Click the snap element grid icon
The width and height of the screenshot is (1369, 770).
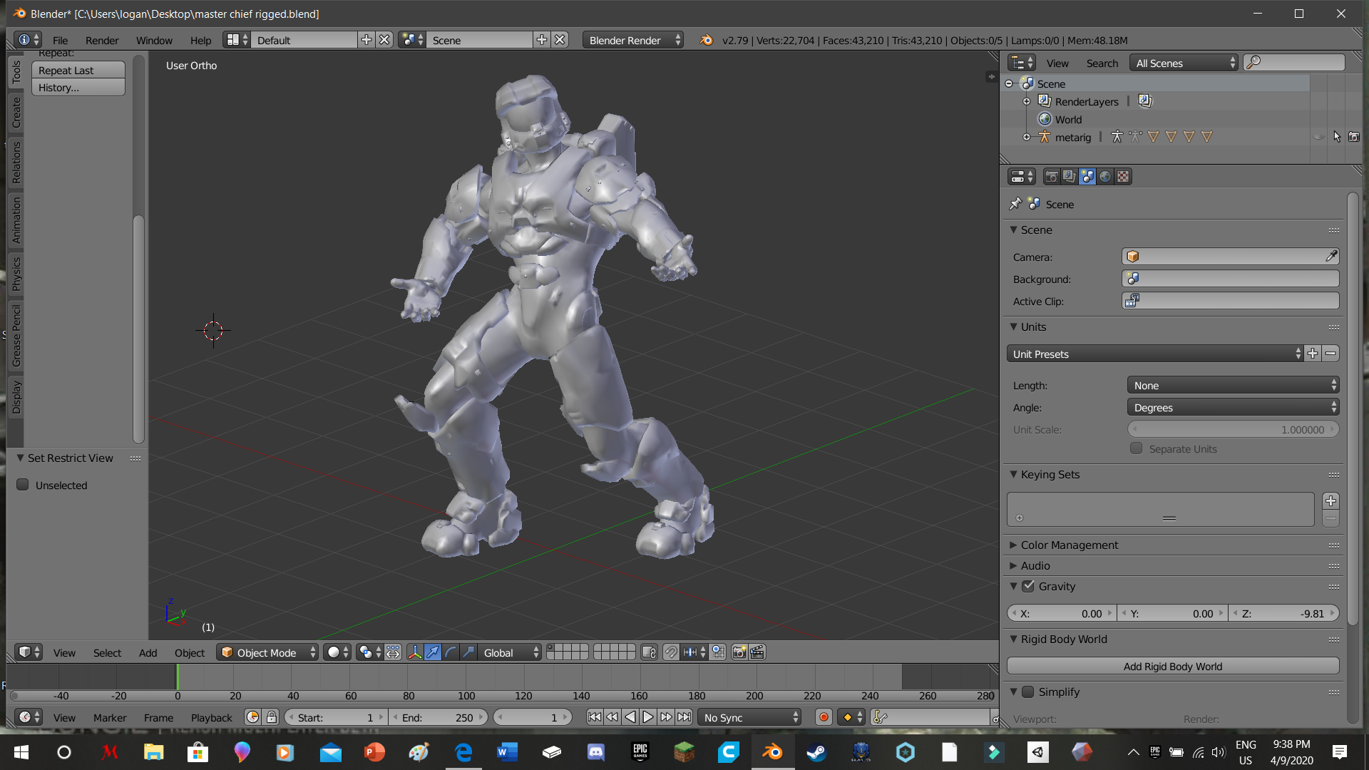718,652
